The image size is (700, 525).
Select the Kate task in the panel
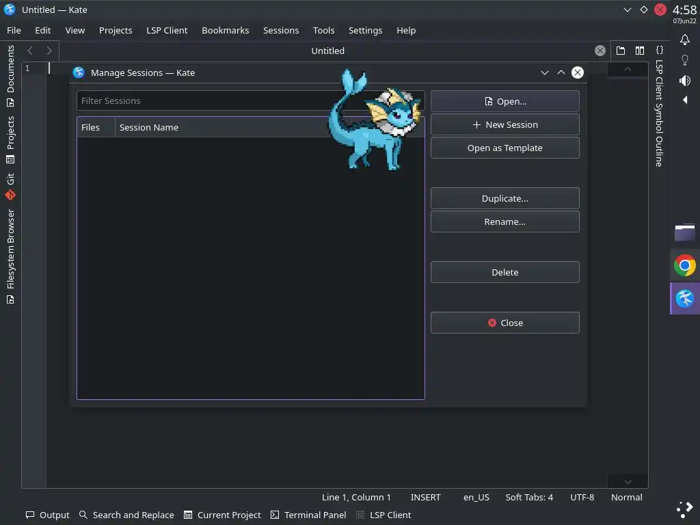coord(685,299)
